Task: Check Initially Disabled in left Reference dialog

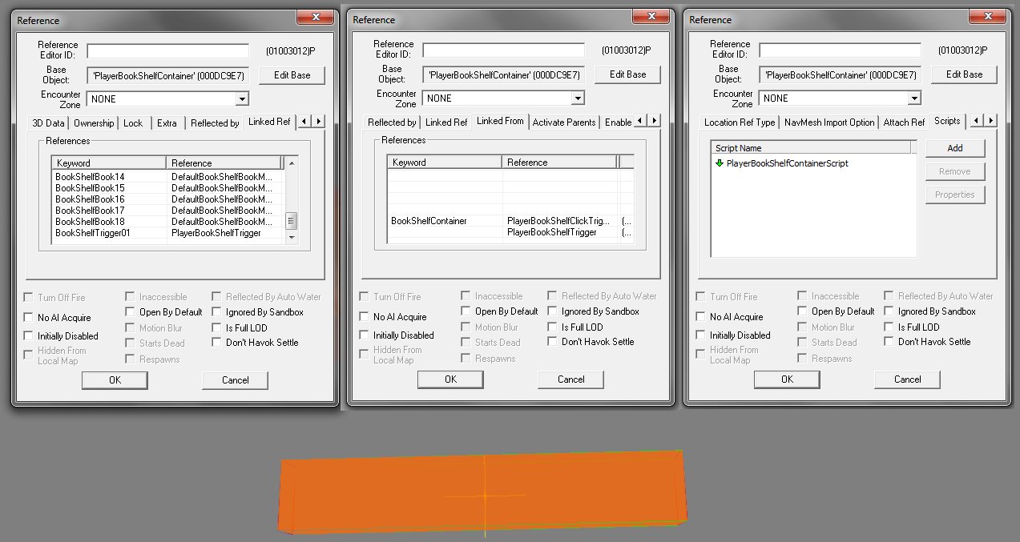Action: tap(30, 336)
